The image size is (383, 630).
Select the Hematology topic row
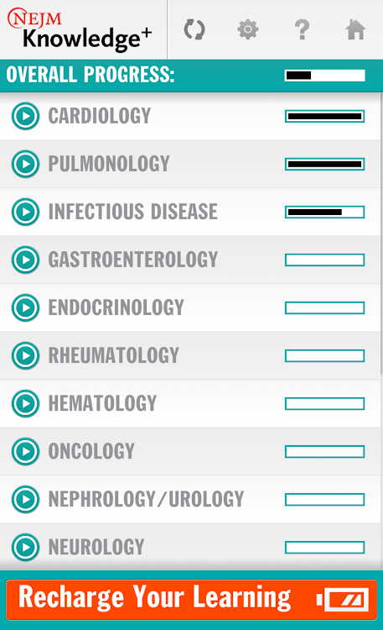pyautogui.click(x=190, y=403)
